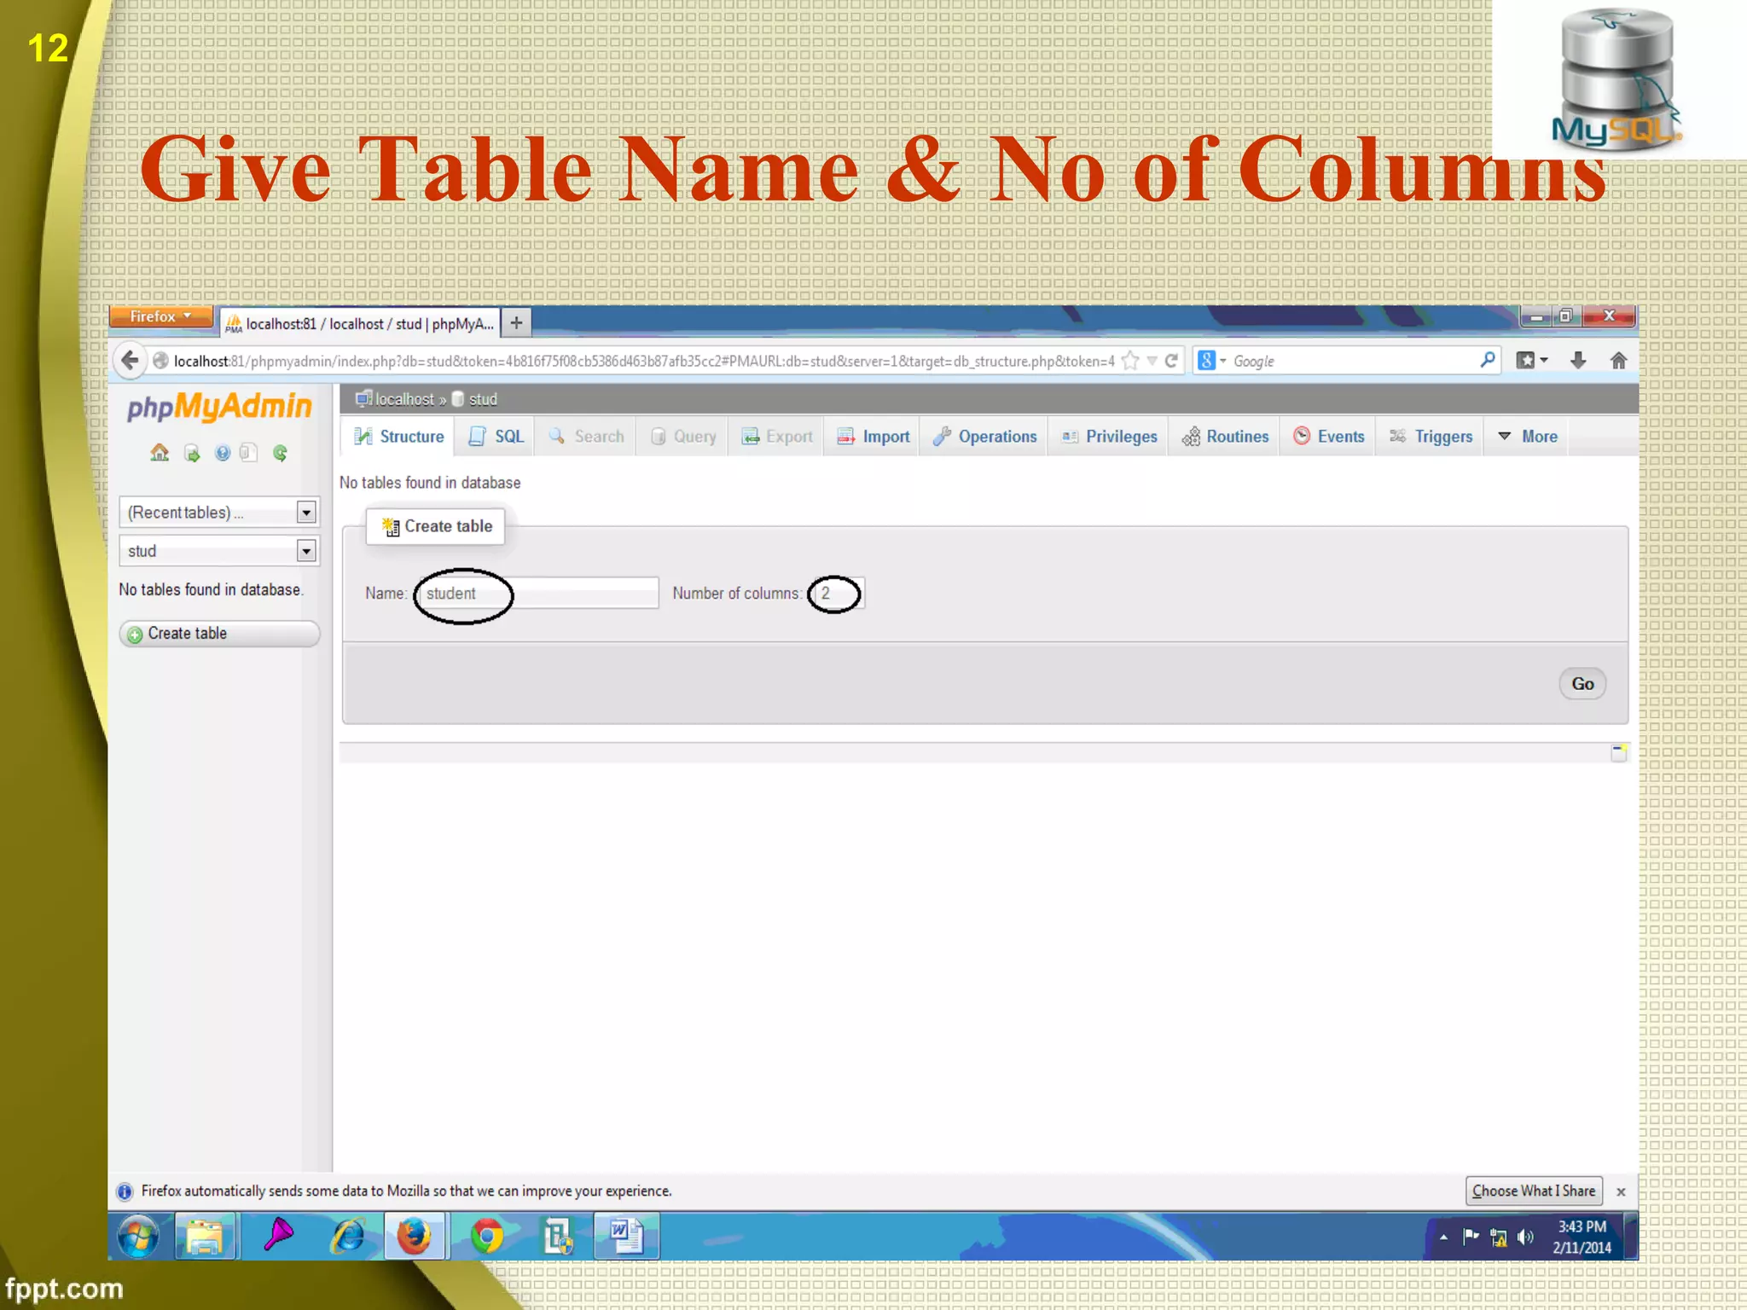Open the Routines tab
The width and height of the screenshot is (1747, 1310).
1225,437
